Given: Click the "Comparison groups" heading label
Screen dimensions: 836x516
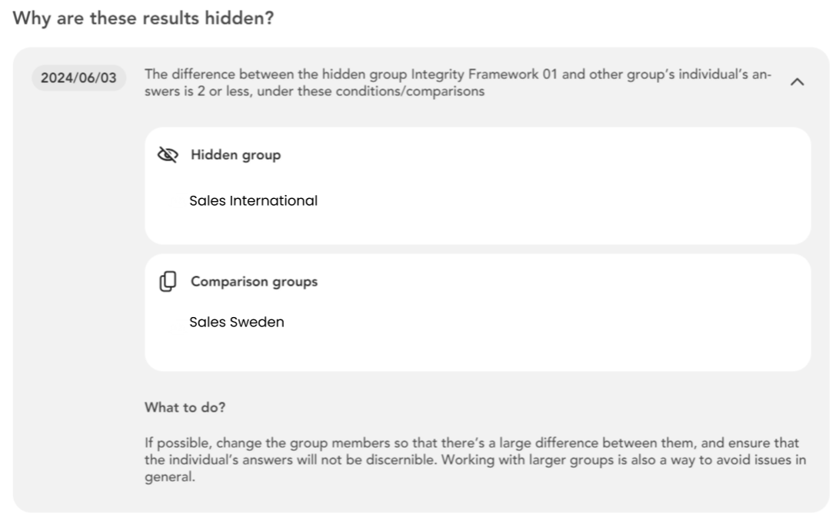Looking at the screenshot, I should 254,282.
